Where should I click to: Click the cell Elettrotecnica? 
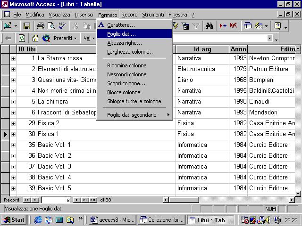pyautogui.click(x=202, y=69)
